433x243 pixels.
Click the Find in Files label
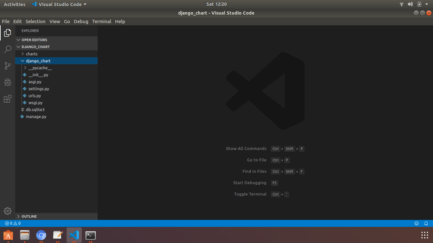click(x=255, y=171)
